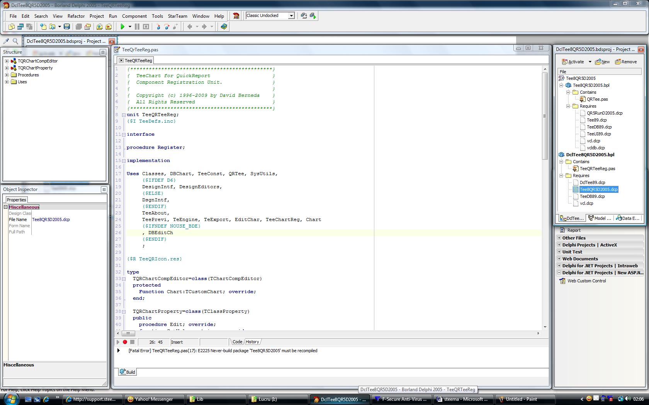Click Internet Explorer quick launch icon
The height and width of the screenshot is (405, 649).
pos(46,399)
